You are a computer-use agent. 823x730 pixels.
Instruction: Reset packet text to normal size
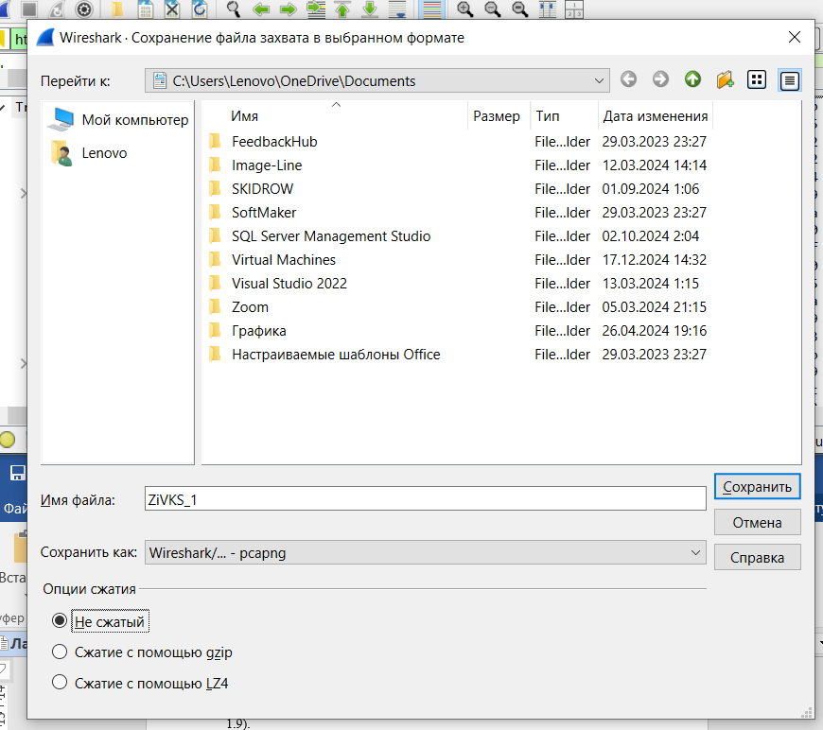point(519,9)
